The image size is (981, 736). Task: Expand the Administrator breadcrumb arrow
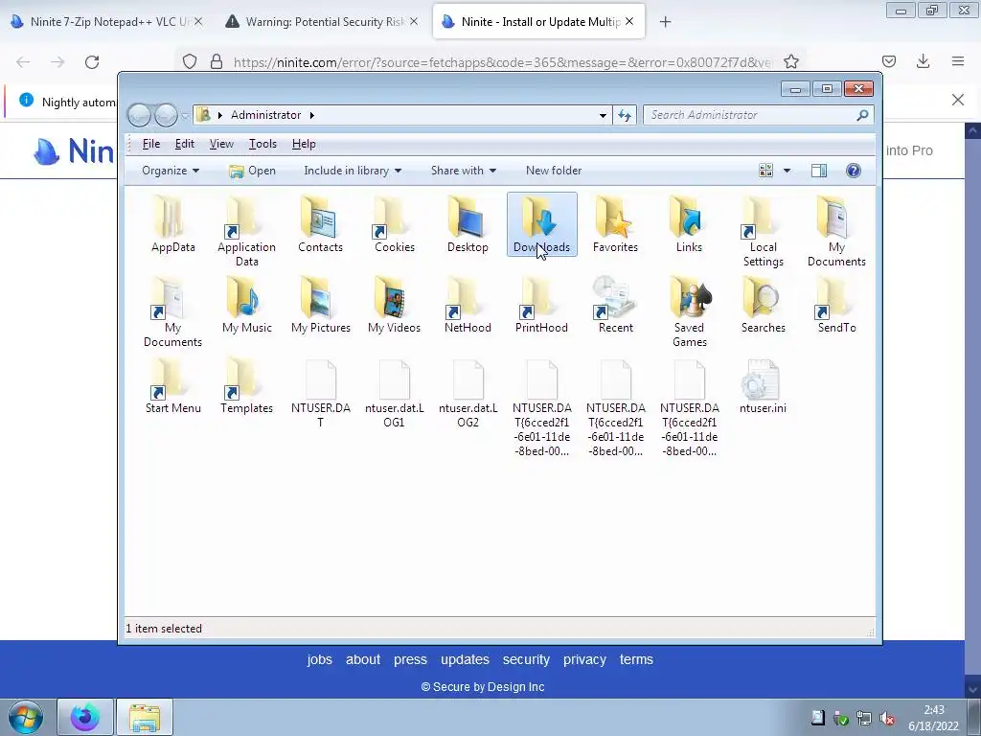click(x=311, y=115)
